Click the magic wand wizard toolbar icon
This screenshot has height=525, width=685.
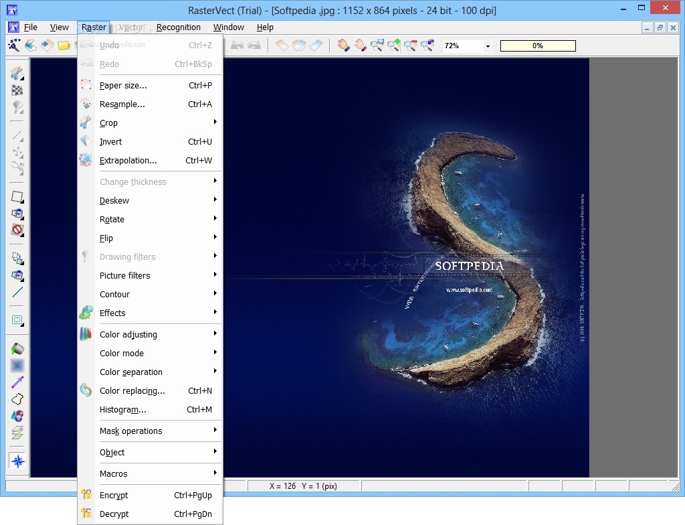14,45
